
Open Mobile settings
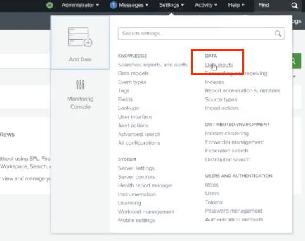click(x=136, y=220)
